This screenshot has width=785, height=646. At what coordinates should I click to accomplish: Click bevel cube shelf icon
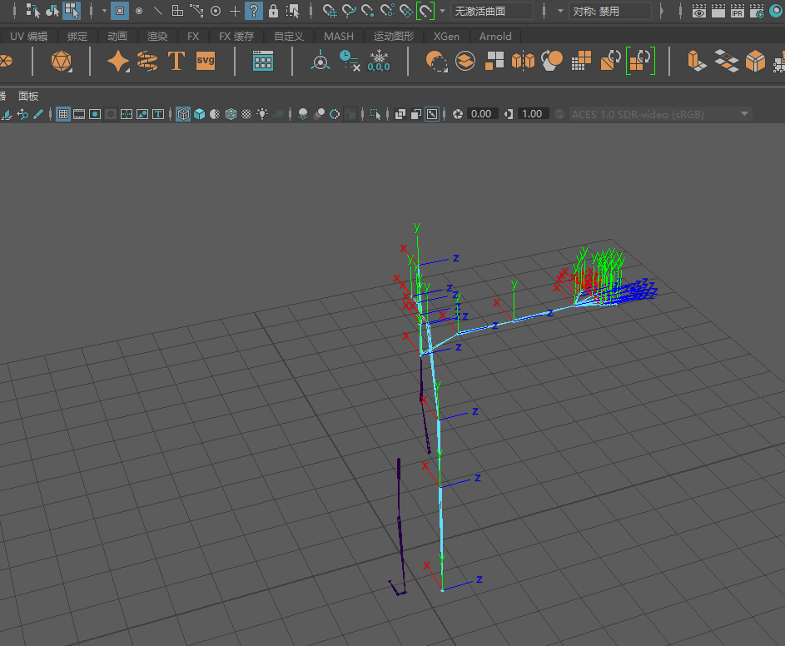pos(755,61)
